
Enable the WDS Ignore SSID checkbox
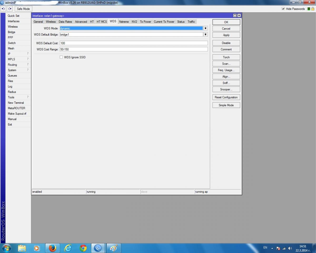(61, 57)
